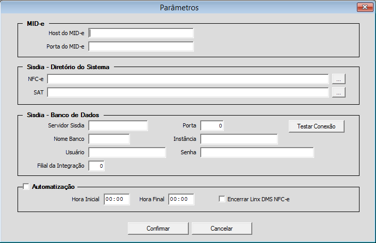This screenshot has width=376, height=243.
Task: Confirm the parameters with Confirmar
Action: pyautogui.click(x=158, y=229)
